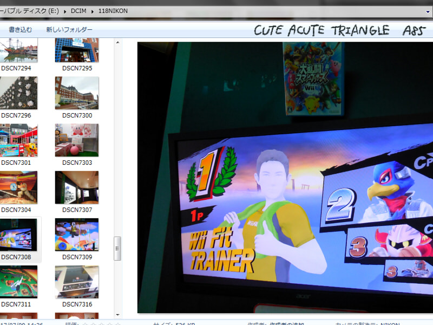
Task: Open the address bar history dropdown
Action: coord(428,11)
